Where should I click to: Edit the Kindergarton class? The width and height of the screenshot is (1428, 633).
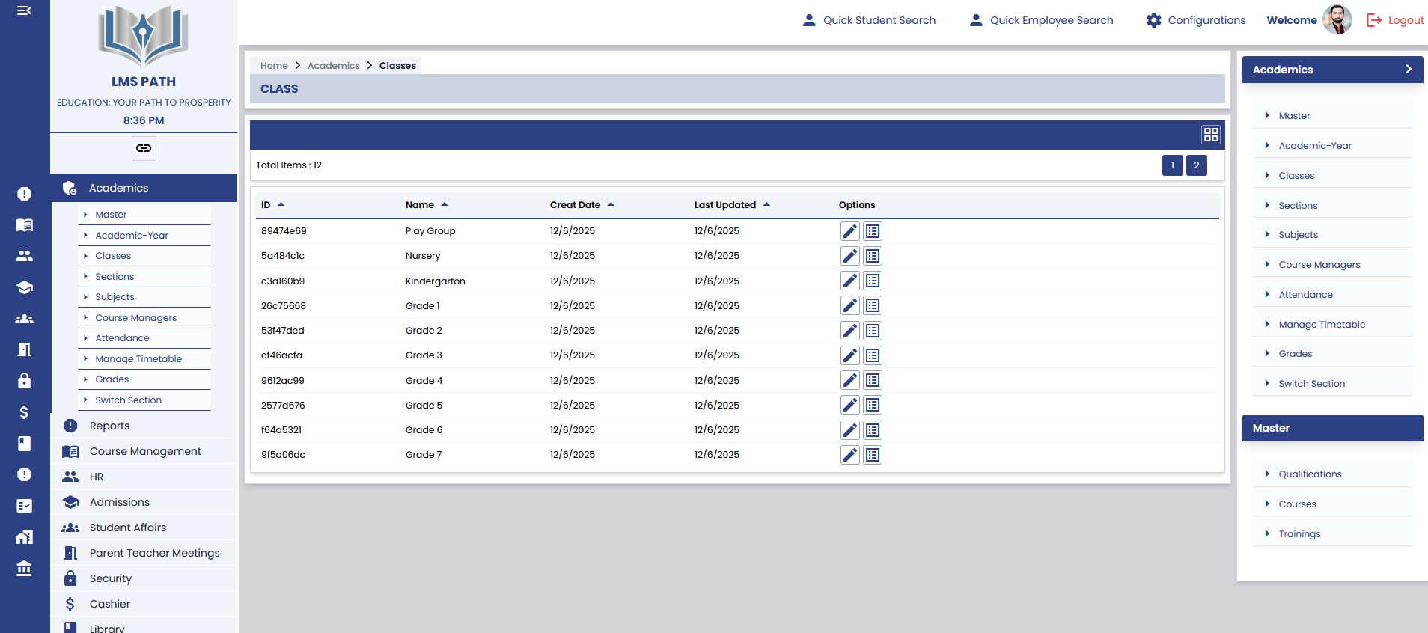coord(849,281)
